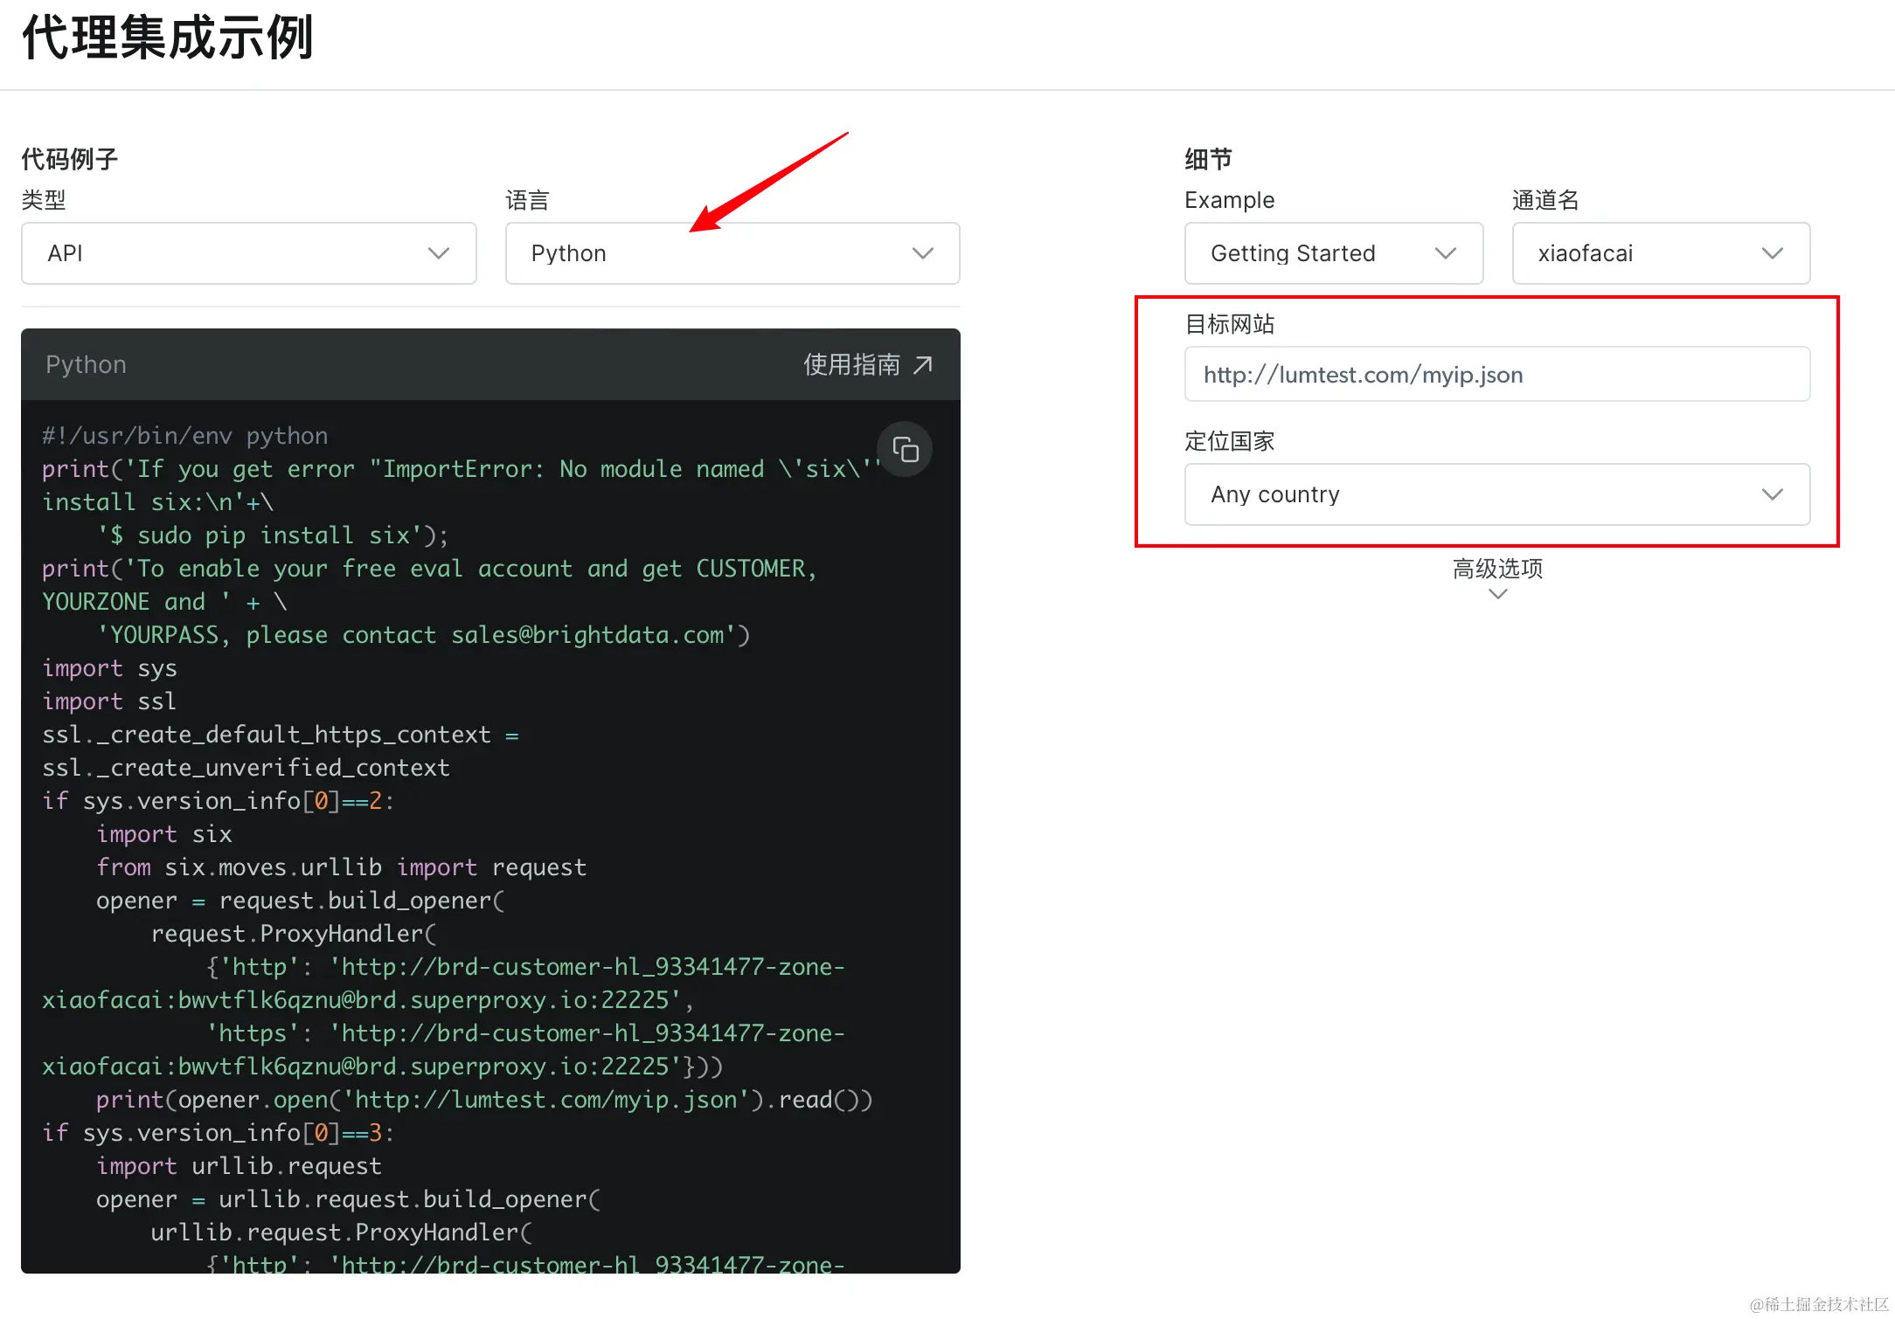Open the 定位国家 Any country dropdown

click(1496, 494)
